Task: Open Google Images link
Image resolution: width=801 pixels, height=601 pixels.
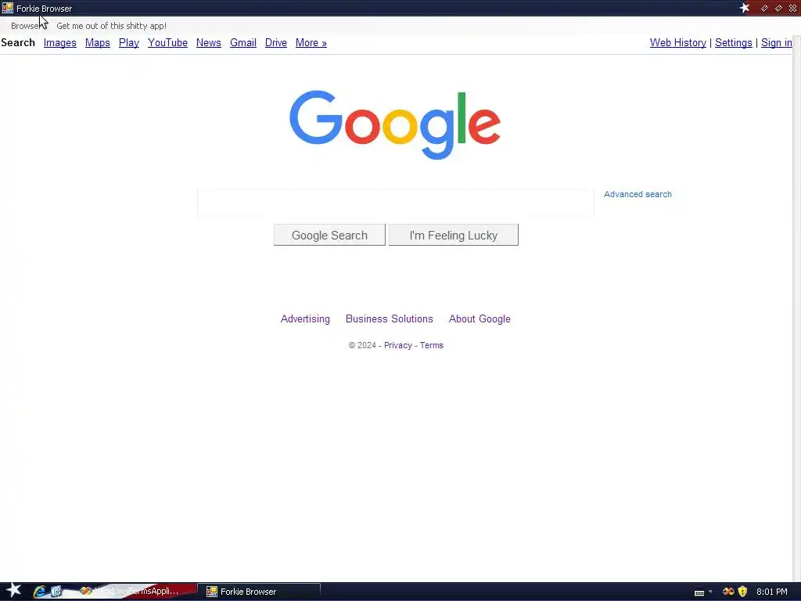Action: [59, 43]
